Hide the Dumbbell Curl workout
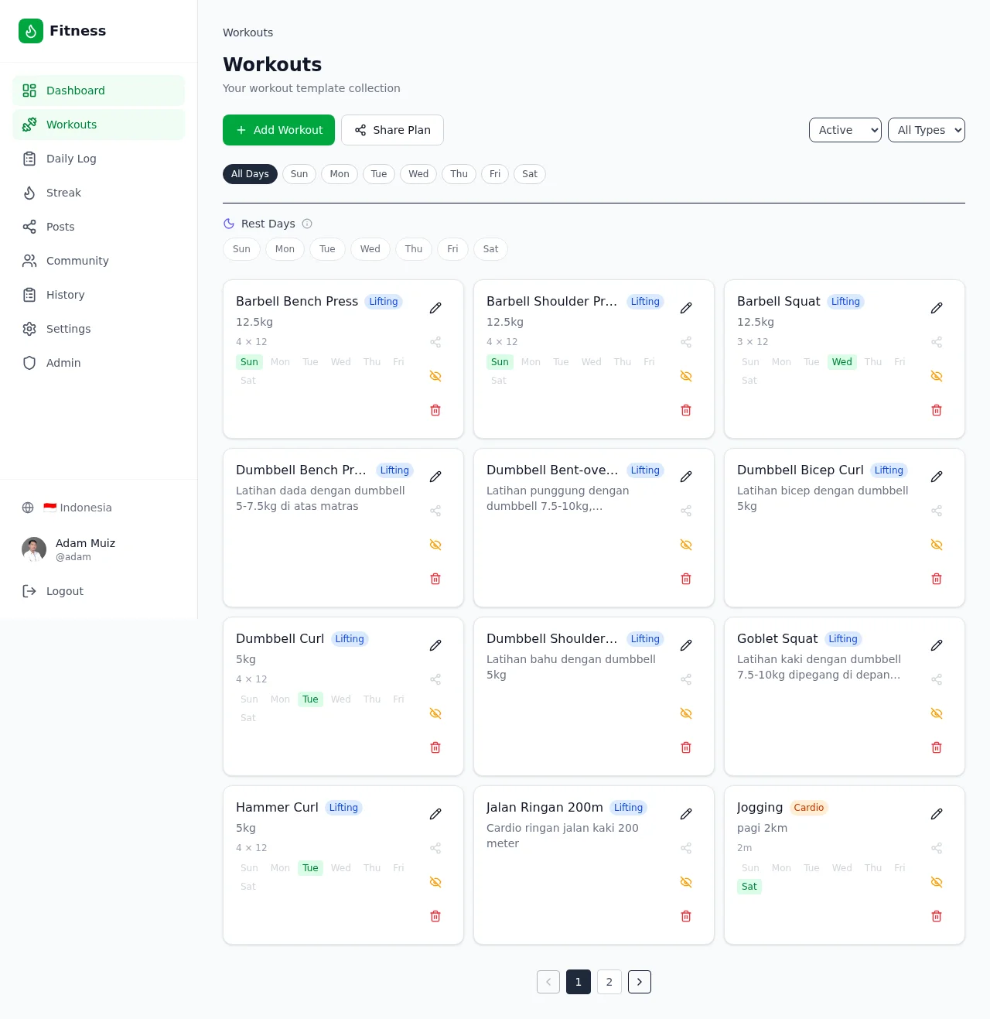The height and width of the screenshot is (1019, 990). 435,713
